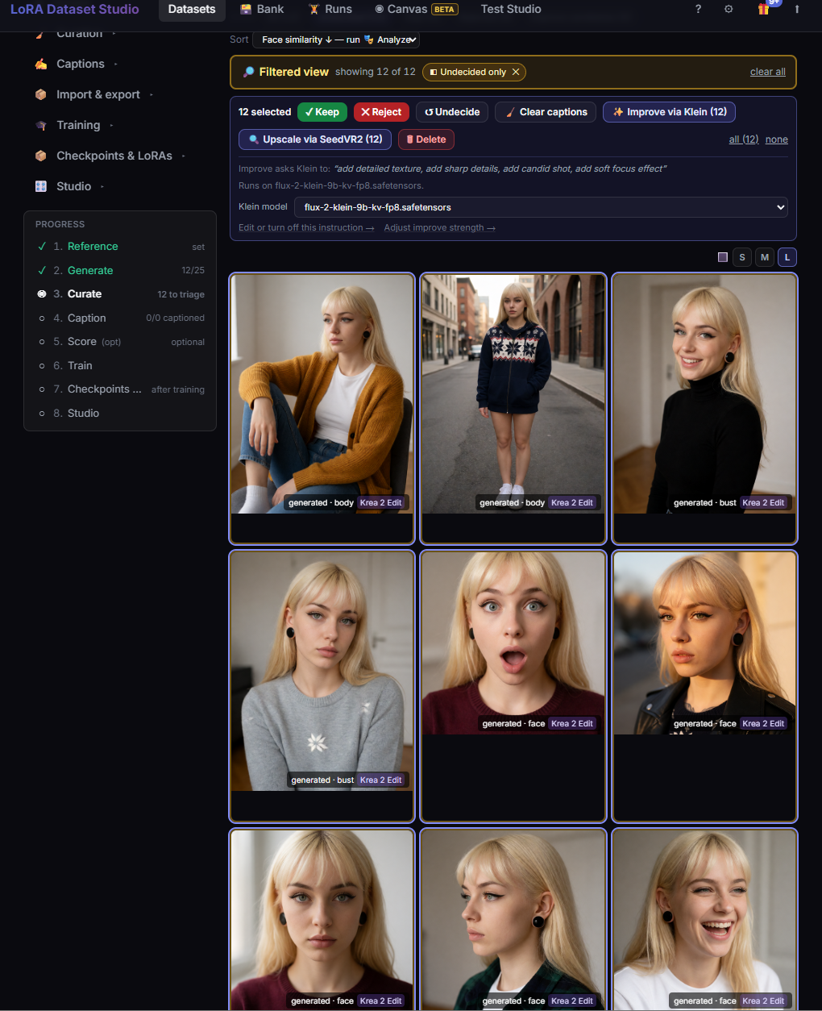Click the none selection link
Image resolution: width=822 pixels, height=1011 pixels.
[777, 139]
